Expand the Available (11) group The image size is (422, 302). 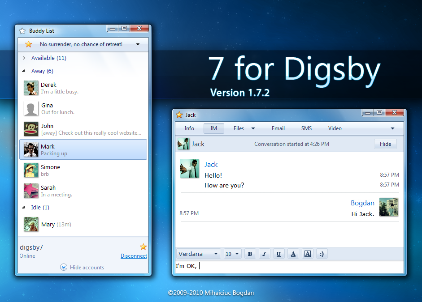point(24,58)
